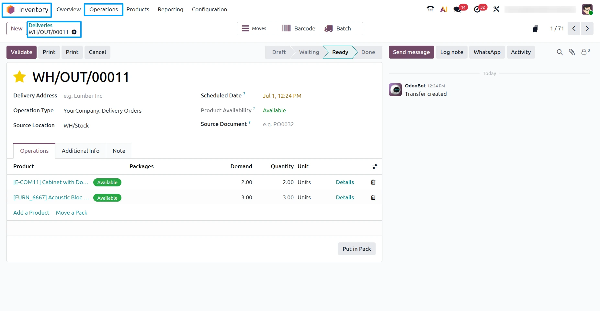The width and height of the screenshot is (600, 311).
Task: Click the bookmark icon near the record counter
Action: tap(536, 29)
